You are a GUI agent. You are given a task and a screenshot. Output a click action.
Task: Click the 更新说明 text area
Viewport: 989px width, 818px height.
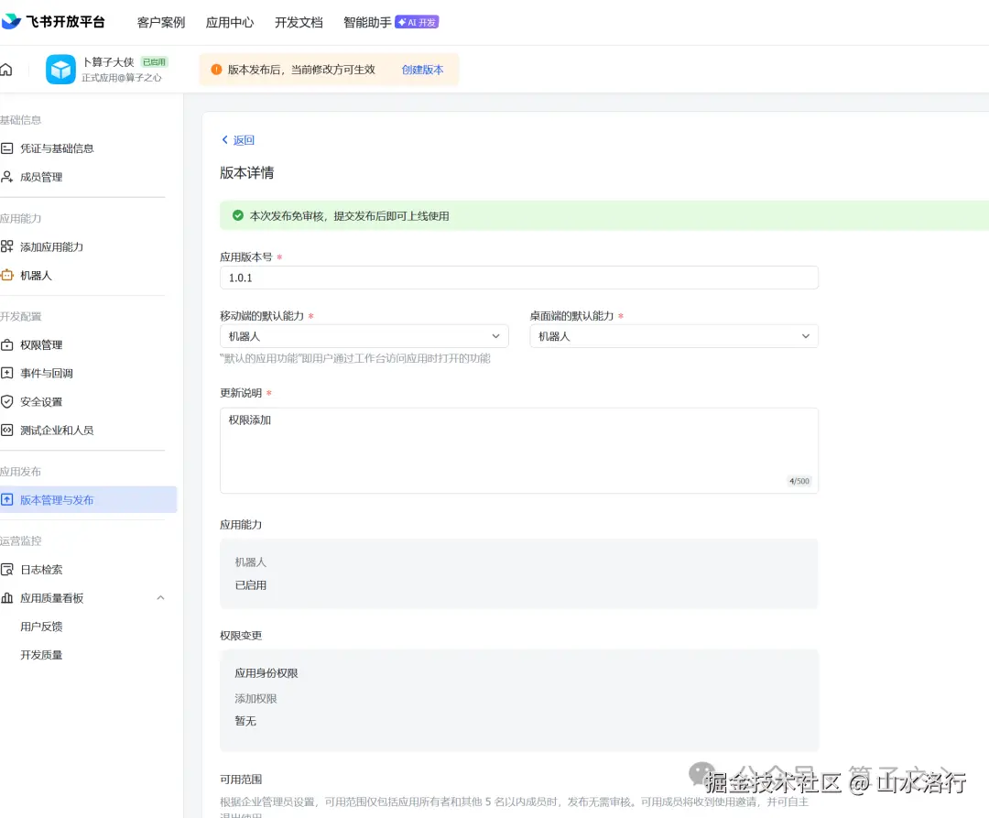pos(519,451)
